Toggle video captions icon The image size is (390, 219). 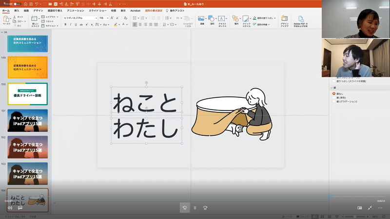coord(20,208)
